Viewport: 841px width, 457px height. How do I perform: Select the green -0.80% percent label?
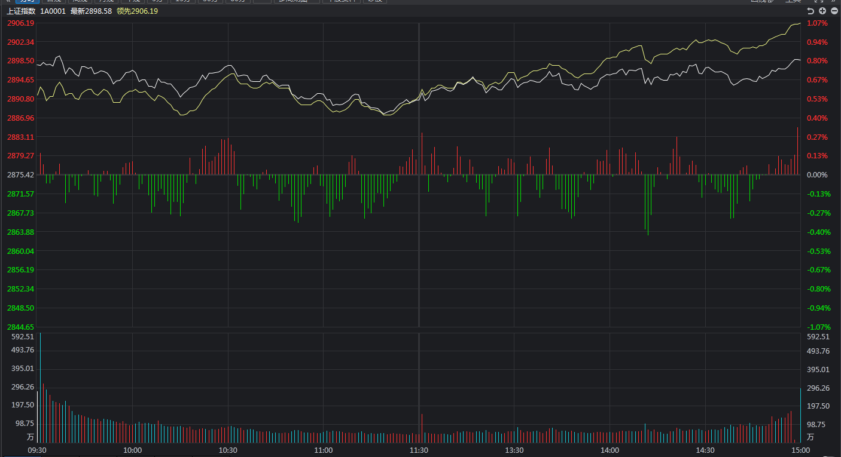pos(818,289)
